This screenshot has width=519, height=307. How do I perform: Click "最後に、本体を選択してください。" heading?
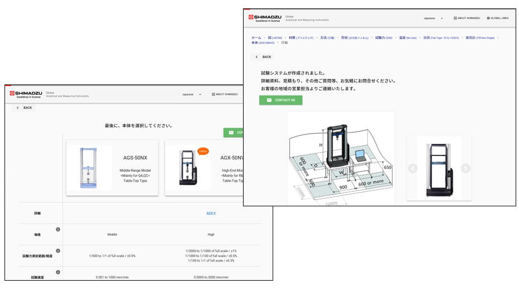click(x=139, y=125)
